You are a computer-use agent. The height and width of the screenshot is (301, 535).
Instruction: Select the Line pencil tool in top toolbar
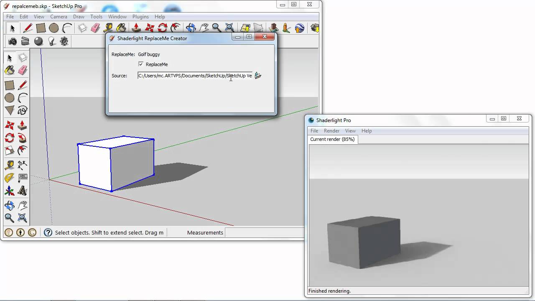point(28,28)
